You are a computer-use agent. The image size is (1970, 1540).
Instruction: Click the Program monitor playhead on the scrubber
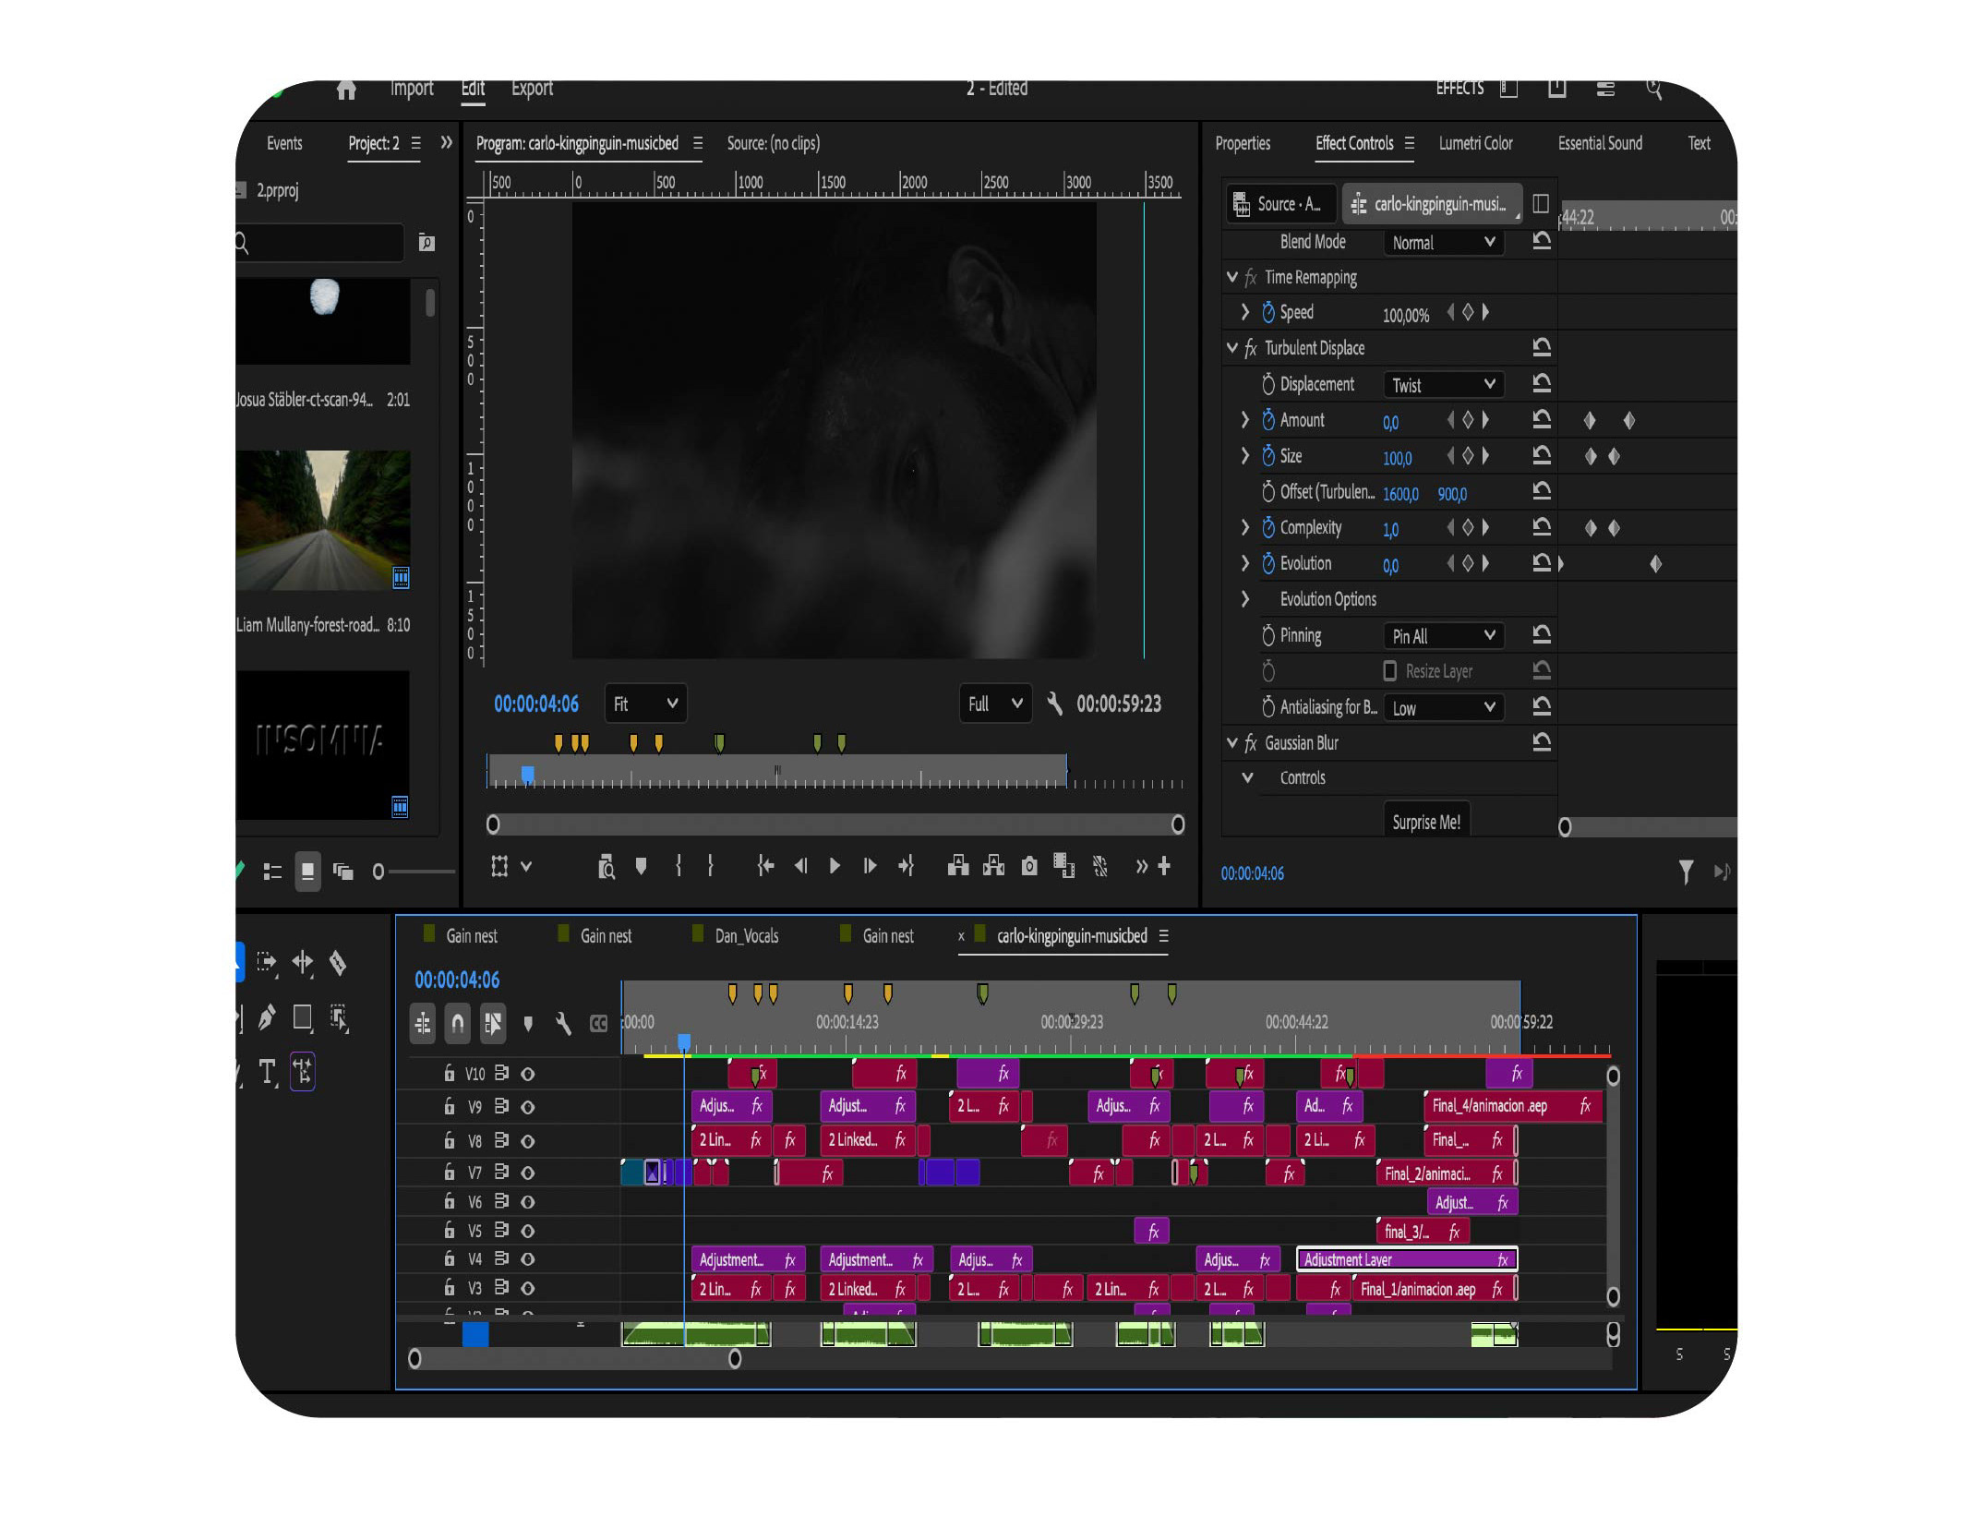point(527,774)
